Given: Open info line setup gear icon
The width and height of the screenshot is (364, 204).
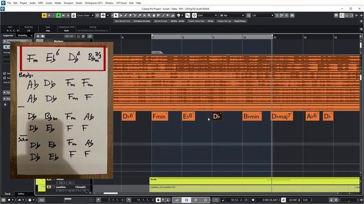Looking at the screenshot, I should tap(361, 29).
